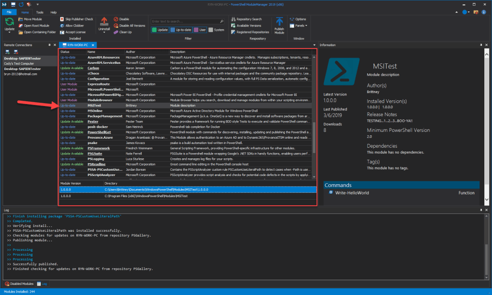Click Disable All Versions

pyautogui.click(x=130, y=26)
